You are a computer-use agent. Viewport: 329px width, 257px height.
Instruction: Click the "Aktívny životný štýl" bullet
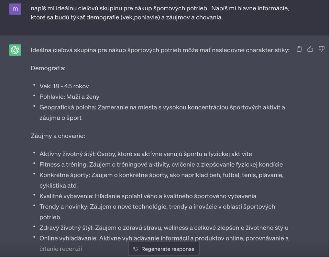[x=146, y=154]
